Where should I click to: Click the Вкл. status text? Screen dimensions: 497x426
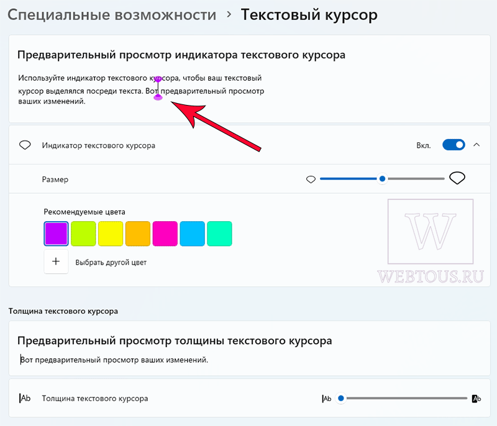424,145
